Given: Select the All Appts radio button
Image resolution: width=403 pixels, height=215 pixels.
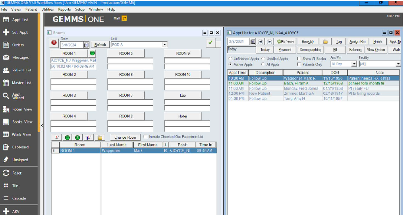Looking at the screenshot, I should tap(263, 64).
